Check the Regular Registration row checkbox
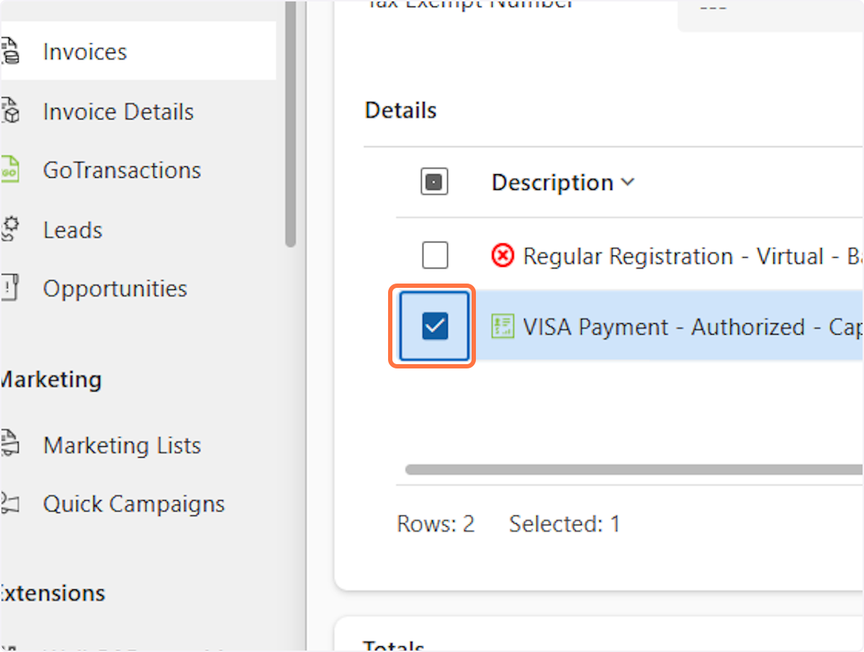 pos(434,255)
